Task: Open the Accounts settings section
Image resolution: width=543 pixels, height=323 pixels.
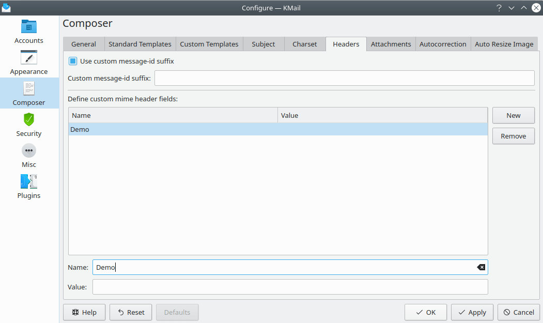Action: tap(29, 32)
